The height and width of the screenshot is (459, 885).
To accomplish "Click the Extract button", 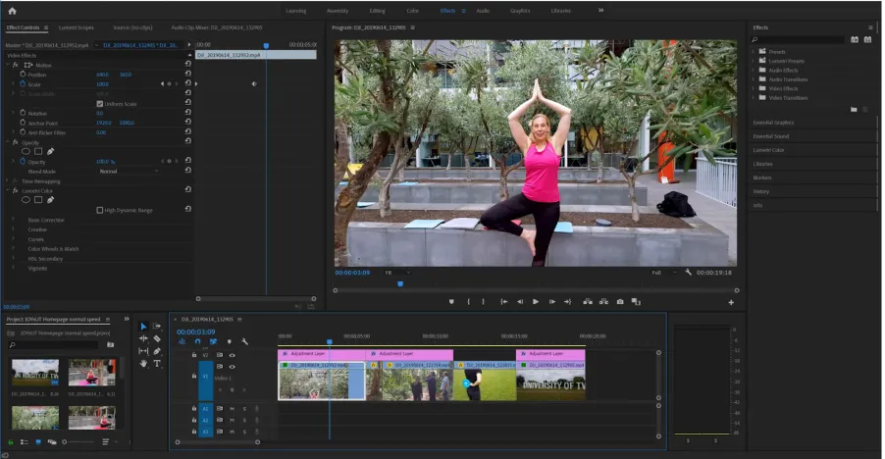I will (603, 302).
